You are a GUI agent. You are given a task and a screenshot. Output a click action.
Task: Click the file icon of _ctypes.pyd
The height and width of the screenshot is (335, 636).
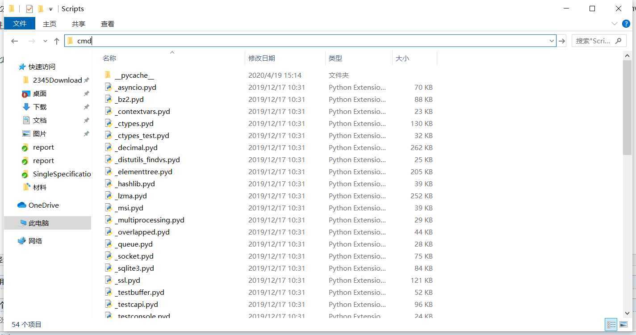108,123
